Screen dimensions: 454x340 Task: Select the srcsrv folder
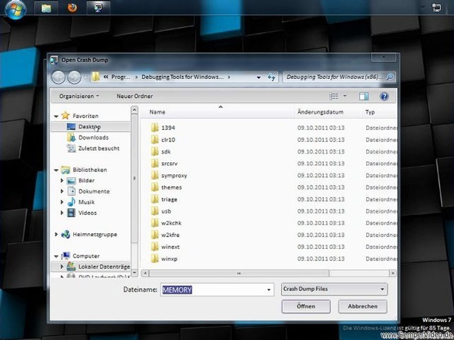169,163
